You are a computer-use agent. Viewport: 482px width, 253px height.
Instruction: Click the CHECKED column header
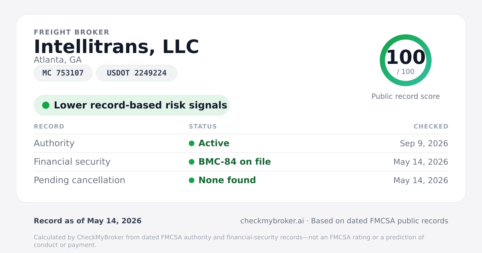(431, 126)
